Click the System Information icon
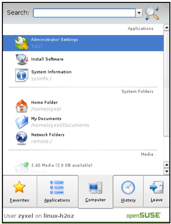This screenshot has height=224, width=171. click(22, 75)
